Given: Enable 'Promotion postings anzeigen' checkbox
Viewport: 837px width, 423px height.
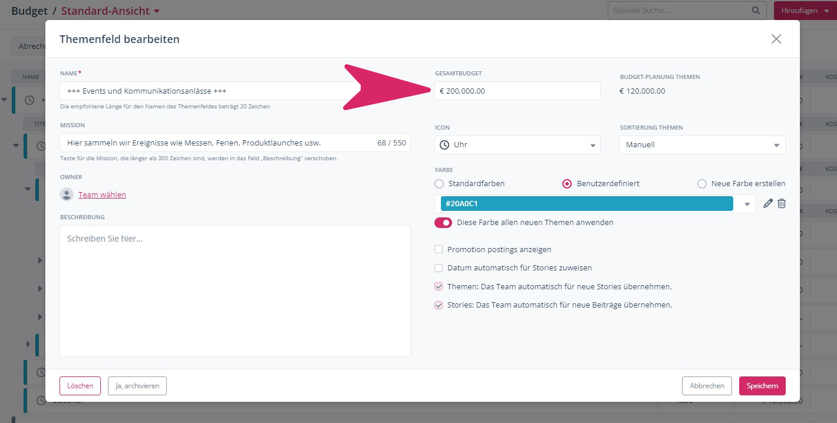Looking at the screenshot, I should [x=439, y=249].
